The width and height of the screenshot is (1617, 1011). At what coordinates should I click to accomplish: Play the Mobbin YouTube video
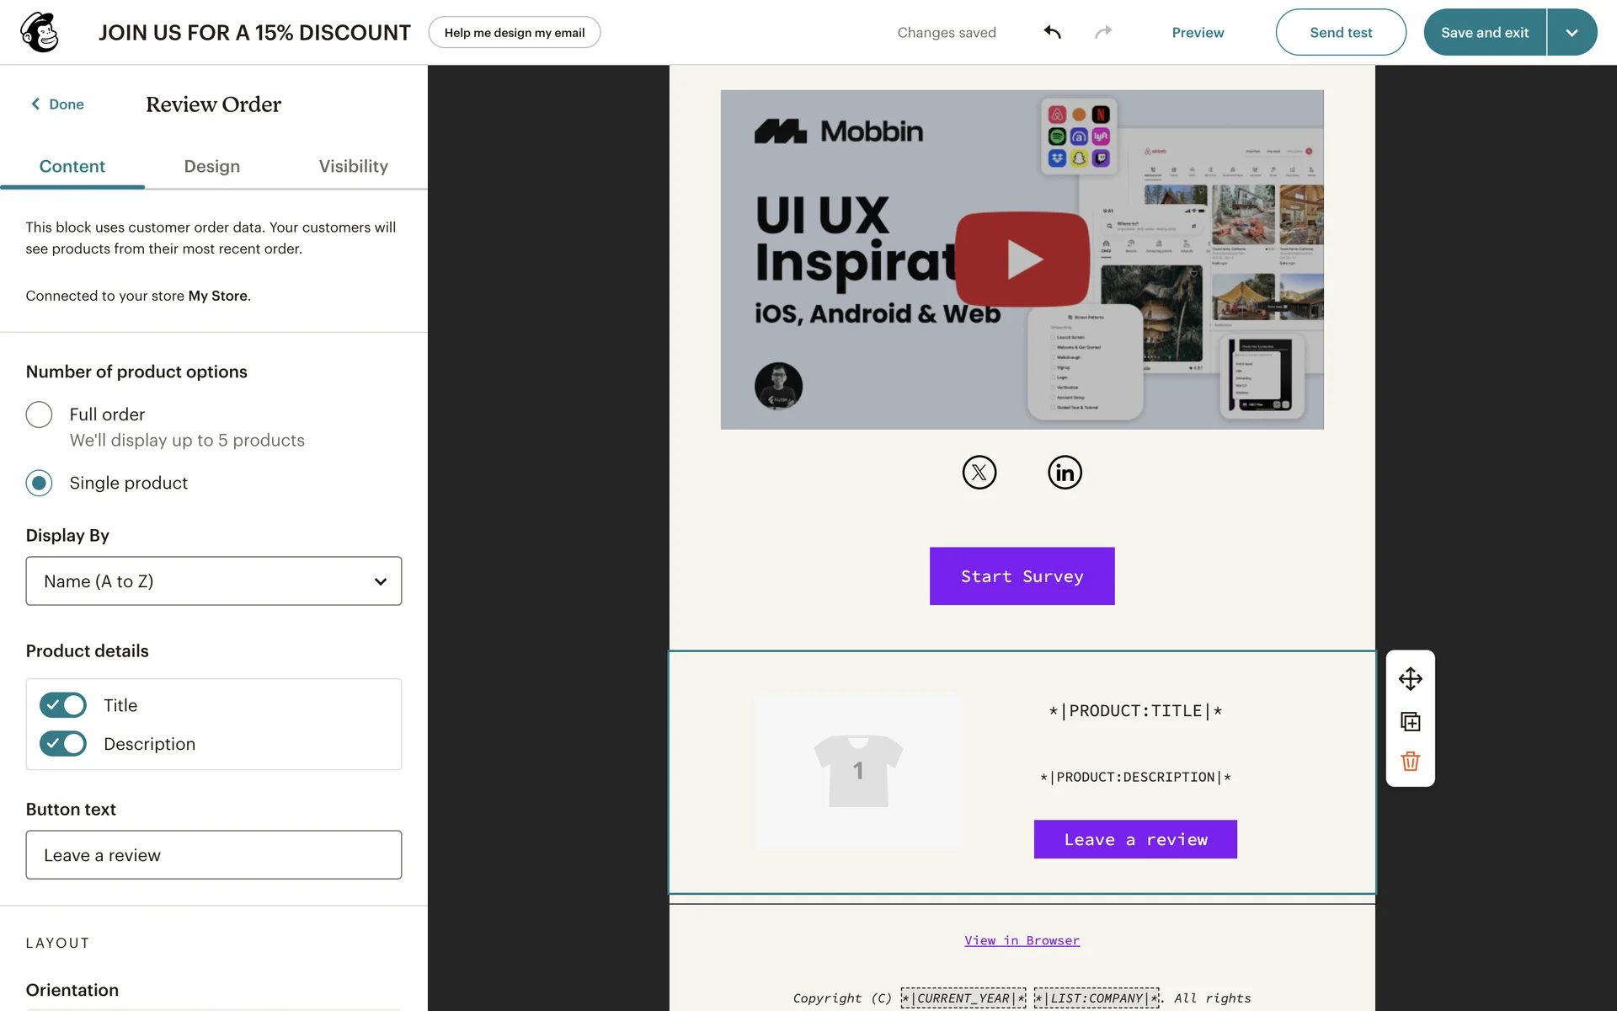[1022, 259]
